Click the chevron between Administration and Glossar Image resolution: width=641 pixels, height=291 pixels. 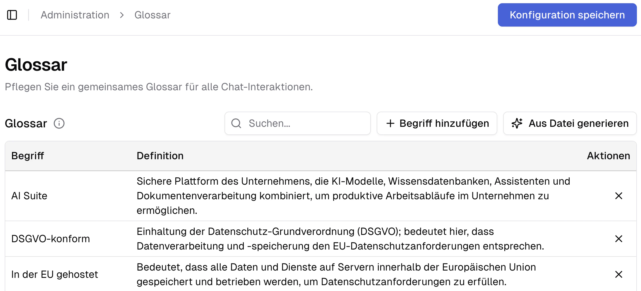tap(121, 15)
